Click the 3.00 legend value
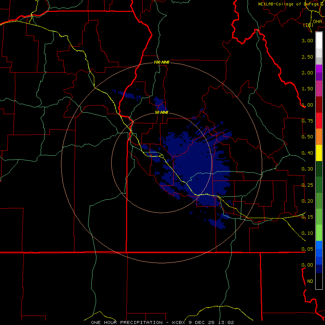The height and width of the screenshot is (325, 325). (307, 40)
